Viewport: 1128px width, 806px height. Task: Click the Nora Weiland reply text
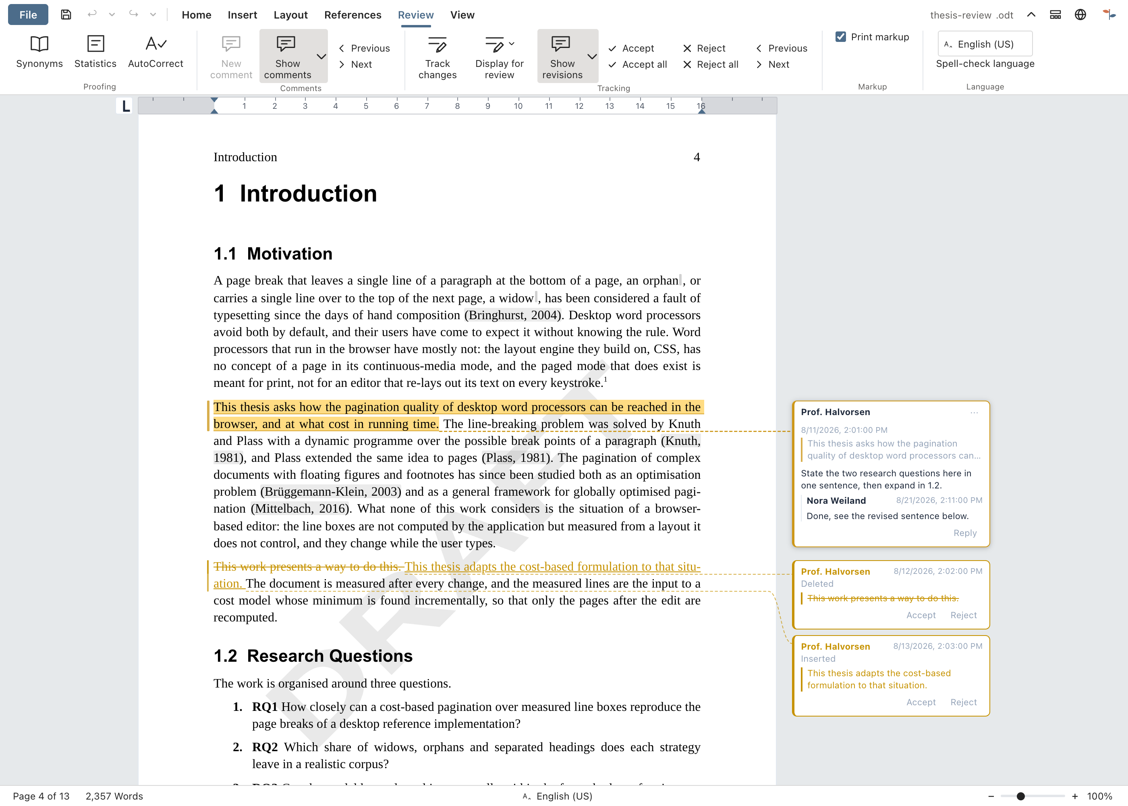(x=887, y=516)
